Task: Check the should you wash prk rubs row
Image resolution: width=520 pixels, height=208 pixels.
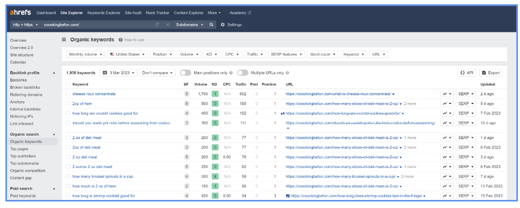Action: [68, 123]
